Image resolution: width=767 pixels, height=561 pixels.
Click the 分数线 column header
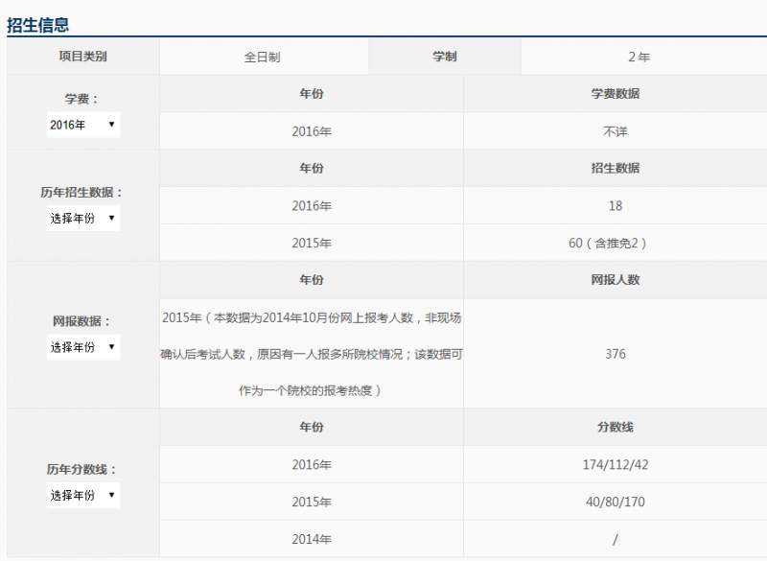click(x=615, y=427)
